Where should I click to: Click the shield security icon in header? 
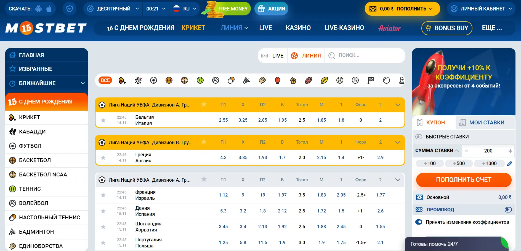tap(70, 9)
